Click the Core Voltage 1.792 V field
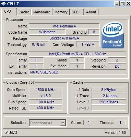Screen dimensions: 131x138 point(88,44)
